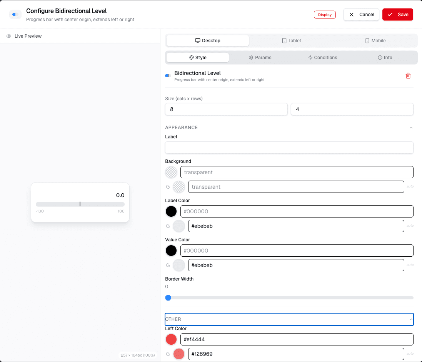Image resolution: width=422 pixels, height=362 pixels.
Task: Open the Background transparent color swatch
Action: click(171, 172)
